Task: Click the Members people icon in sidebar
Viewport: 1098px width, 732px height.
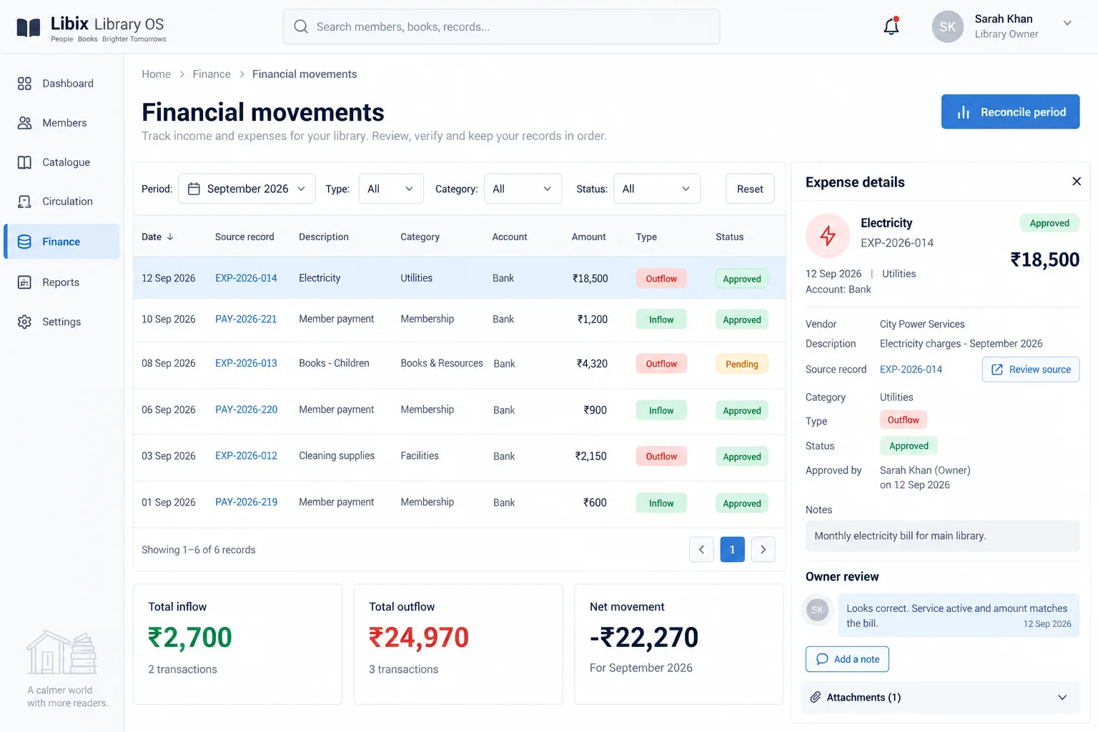Action: 24,123
